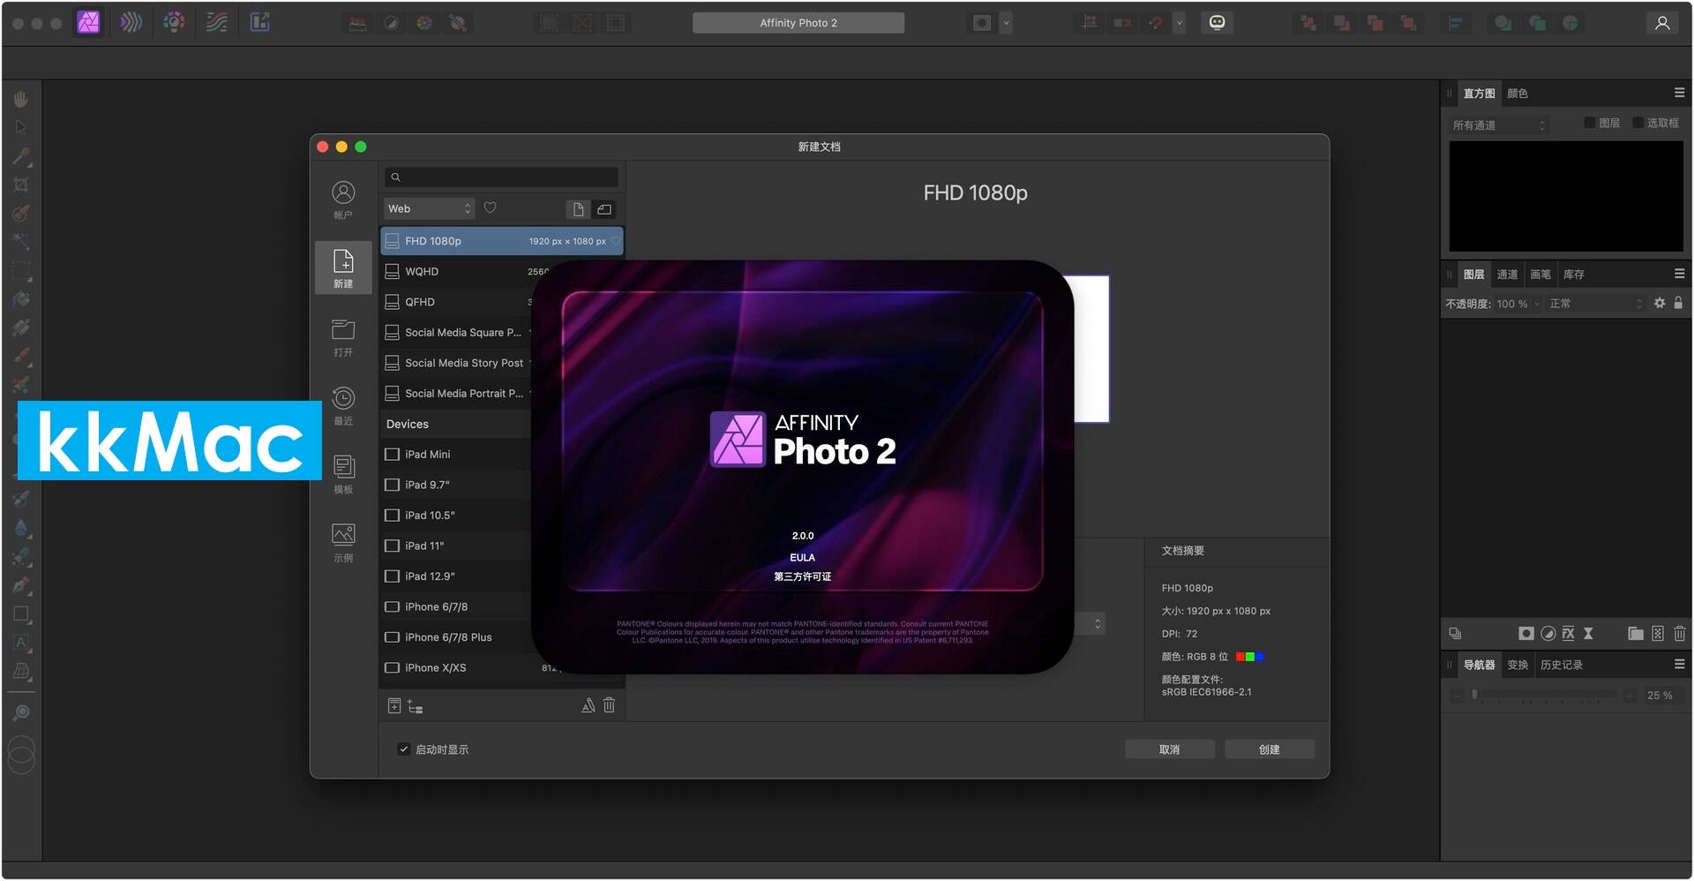
Task: Click the Layers panel live filter hourglass icon
Action: [1588, 633]
